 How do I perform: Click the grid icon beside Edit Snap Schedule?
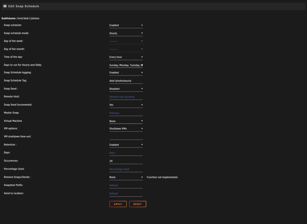[5, 6]
